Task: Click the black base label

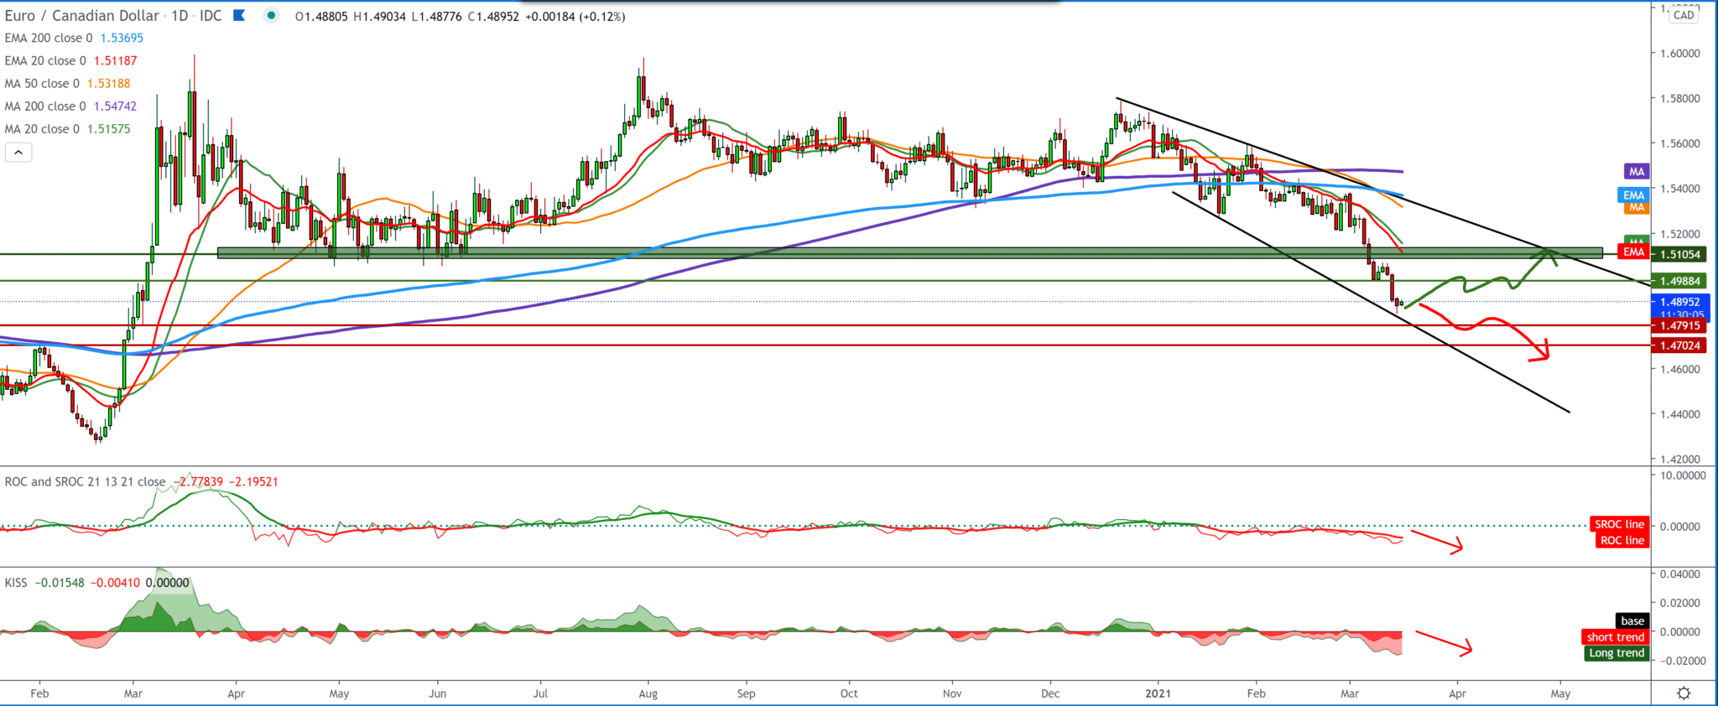Action: point(1632,621)
